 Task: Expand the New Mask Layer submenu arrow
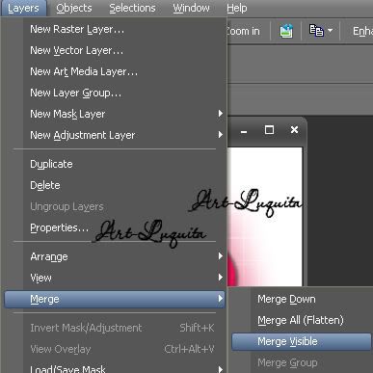click(x=221, y=114)
